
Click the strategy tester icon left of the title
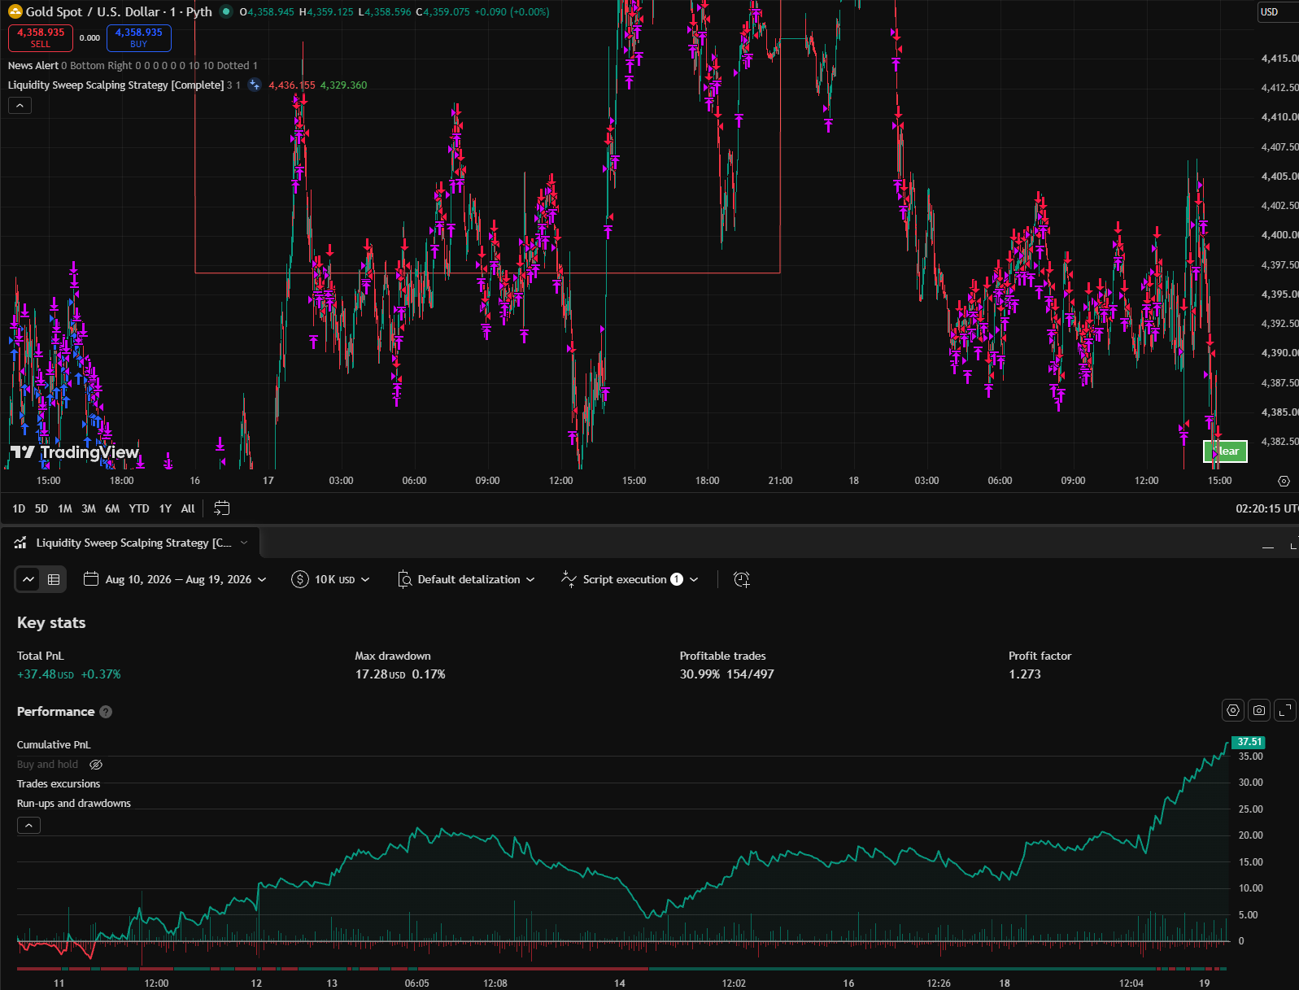click(x=20, y=543)
